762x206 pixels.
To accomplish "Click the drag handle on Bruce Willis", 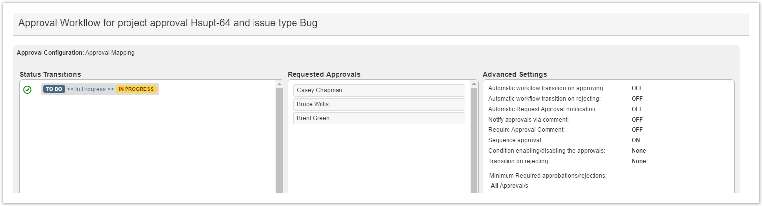I will 295,104.
